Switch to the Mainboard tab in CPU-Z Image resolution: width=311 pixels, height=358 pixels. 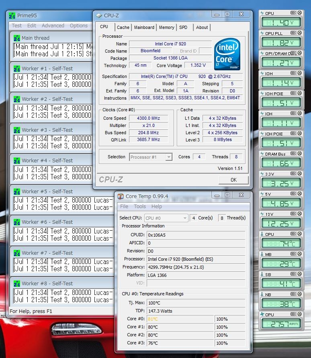point(144,27)
